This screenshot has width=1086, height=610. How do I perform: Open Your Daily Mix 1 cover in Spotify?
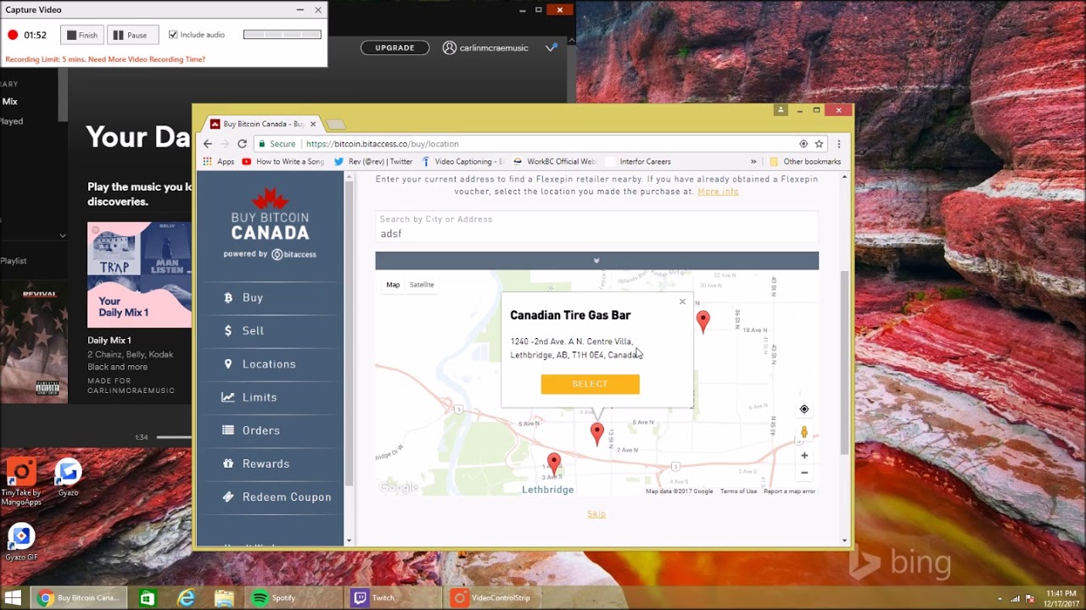[139, 274]
